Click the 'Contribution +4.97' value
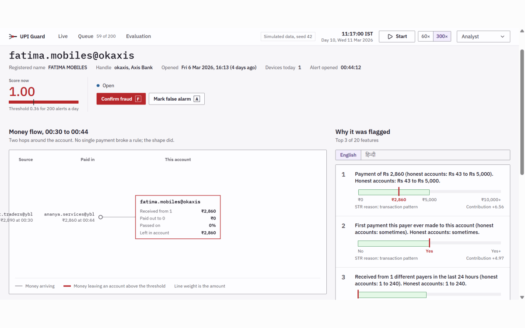Image resolution: width=525 pixels, height=328 pixels. coord(485,258)
